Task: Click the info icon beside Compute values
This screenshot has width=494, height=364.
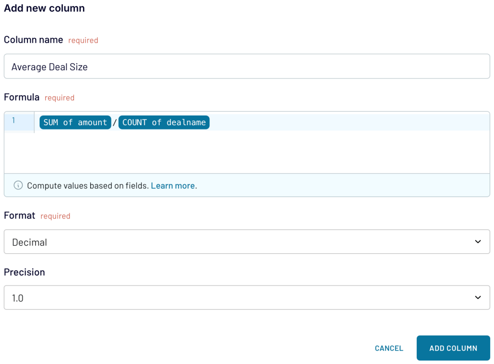Action: 18,185
